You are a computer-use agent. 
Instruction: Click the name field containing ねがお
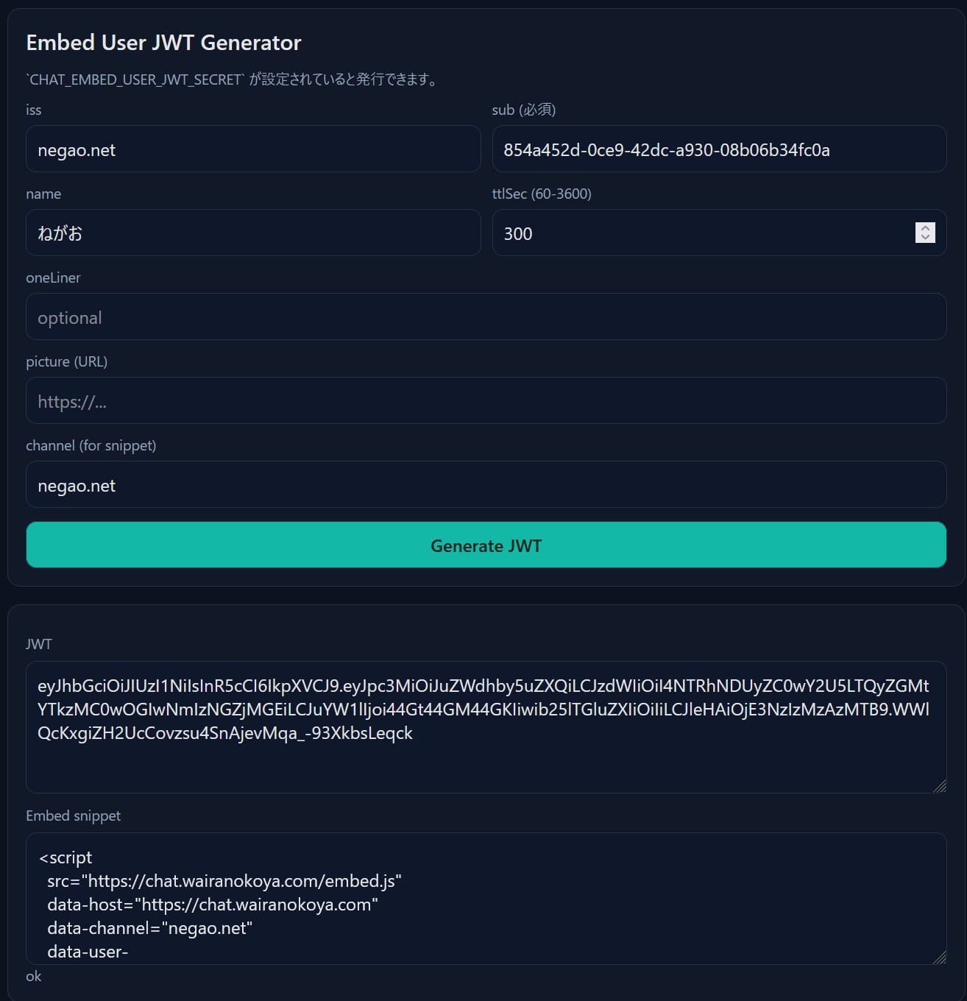[x=252, y=233]
